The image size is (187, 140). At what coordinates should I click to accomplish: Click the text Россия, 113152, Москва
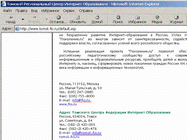[x=79, y=84]
